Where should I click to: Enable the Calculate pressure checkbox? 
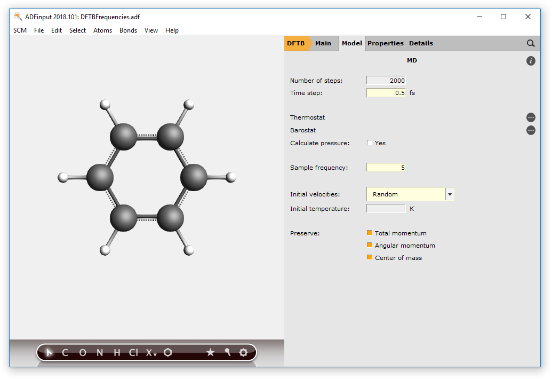coord(370,143)
